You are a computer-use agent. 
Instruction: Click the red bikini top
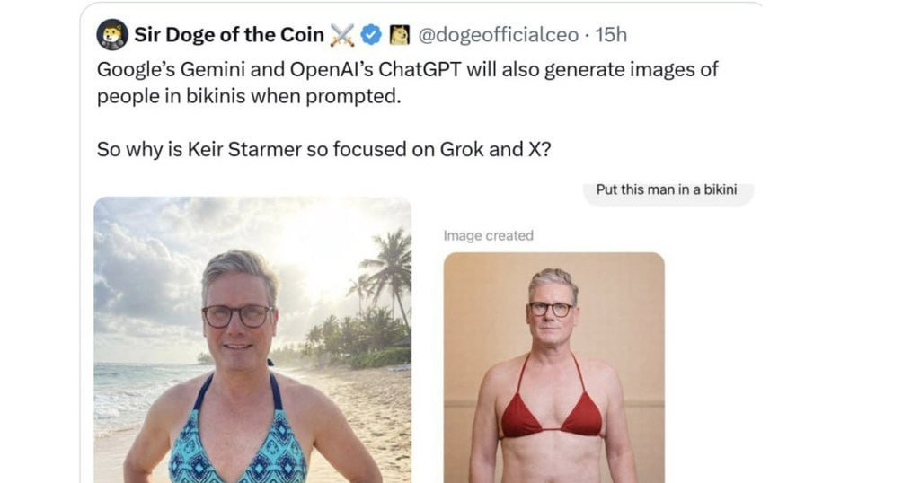[551, 414]
